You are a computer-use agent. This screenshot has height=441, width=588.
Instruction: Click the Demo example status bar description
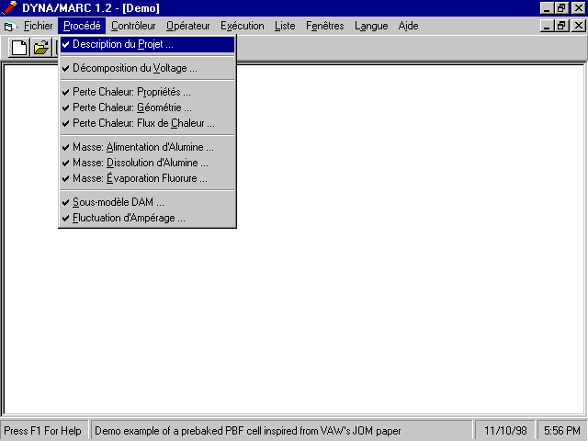[x=247, y=431]
